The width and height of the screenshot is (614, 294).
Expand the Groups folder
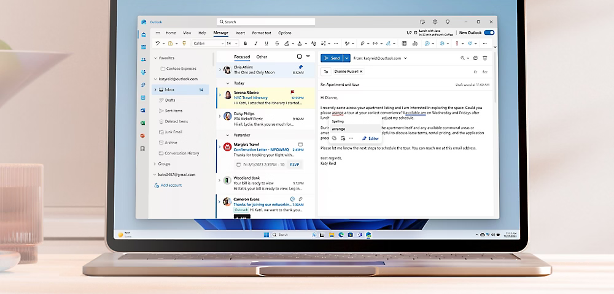pos(155,164)
